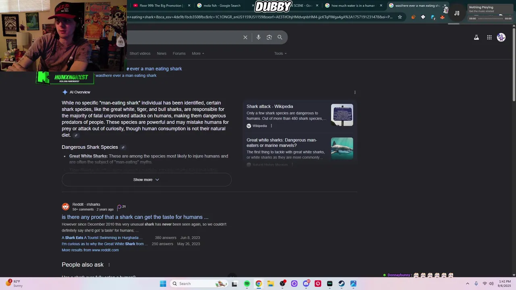Click the music widget progress bar
Screen dimensions: 516x290
[x=491, y=19]
